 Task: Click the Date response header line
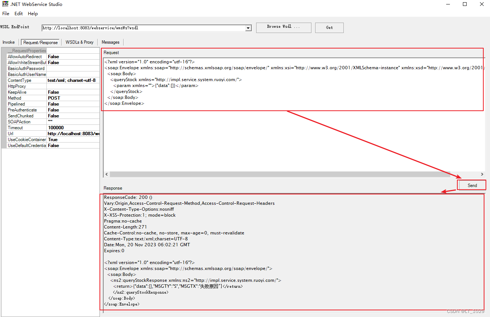pyautogui.click(x=147, y=245)
